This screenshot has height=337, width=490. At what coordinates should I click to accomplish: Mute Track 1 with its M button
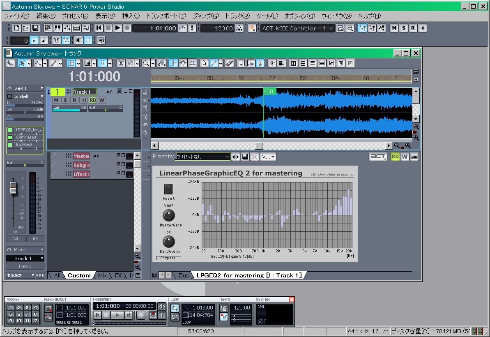(x=56, y=100)
